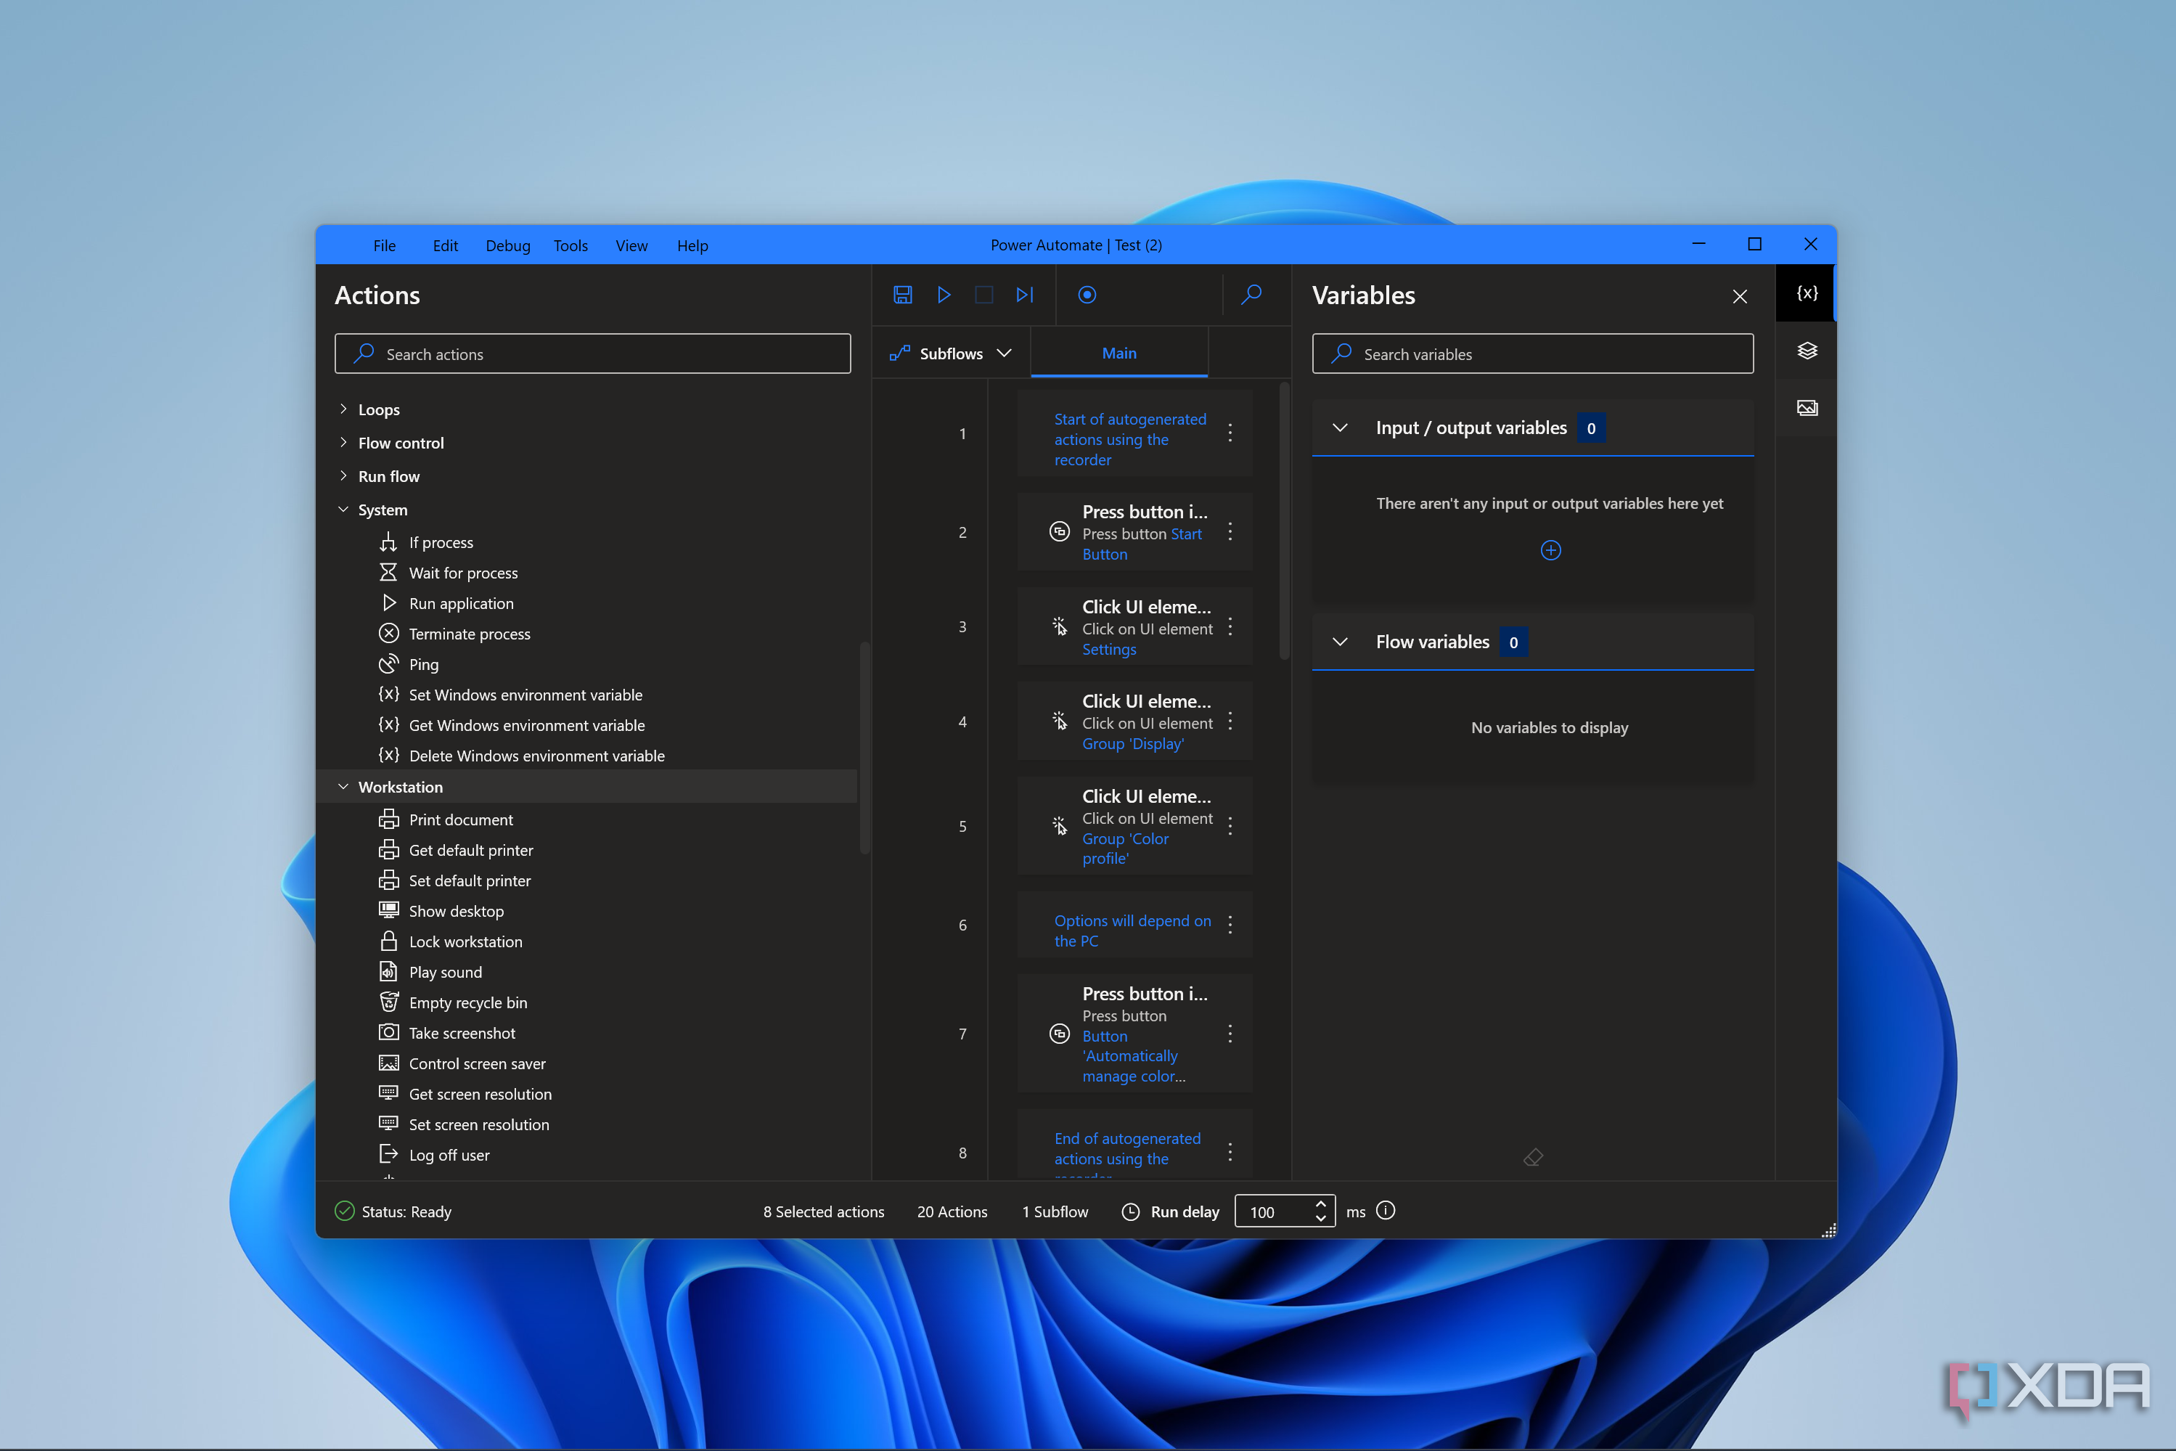Click the flow designer vertical scrollbar
The height and width of the screenshot is (1451, 2176).
pyautogui.click(x=1284, y=523)
